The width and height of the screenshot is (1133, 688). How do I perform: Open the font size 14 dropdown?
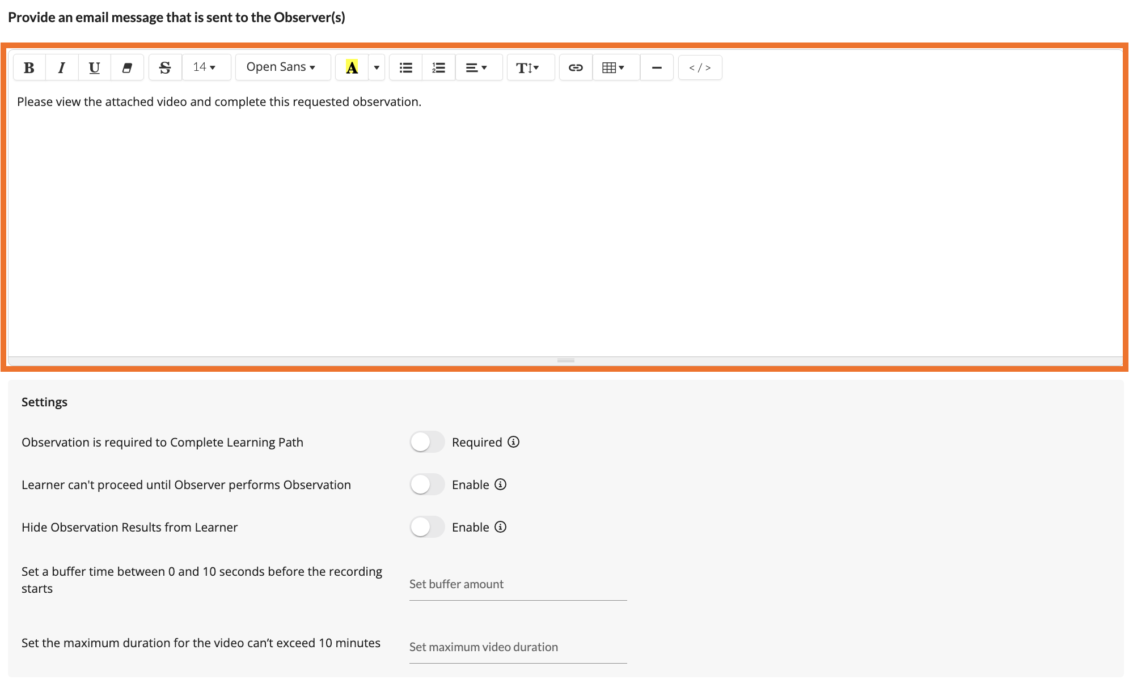pos(204,67)
